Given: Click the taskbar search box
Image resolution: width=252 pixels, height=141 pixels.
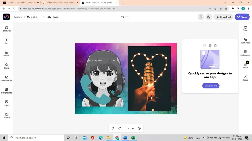Looking at the screenshot, I should coord(36,138).
